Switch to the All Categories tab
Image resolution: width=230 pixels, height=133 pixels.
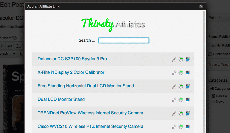click(220, 89)
